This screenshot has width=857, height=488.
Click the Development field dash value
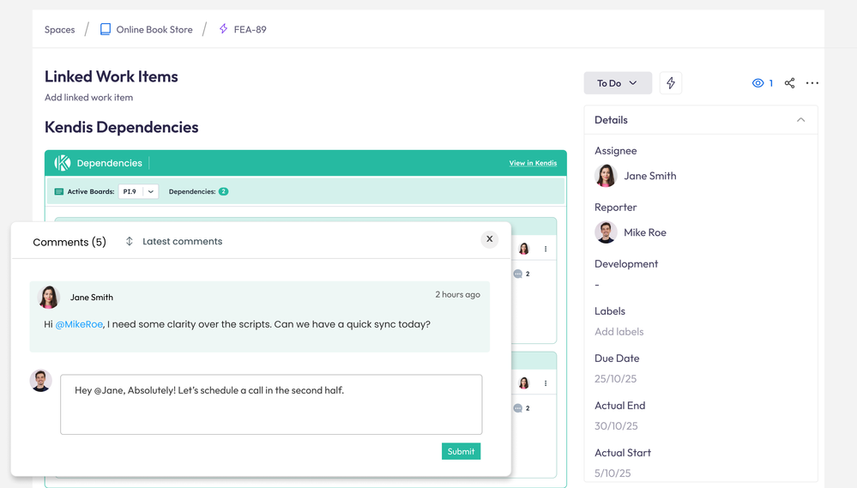click(597, 285)
